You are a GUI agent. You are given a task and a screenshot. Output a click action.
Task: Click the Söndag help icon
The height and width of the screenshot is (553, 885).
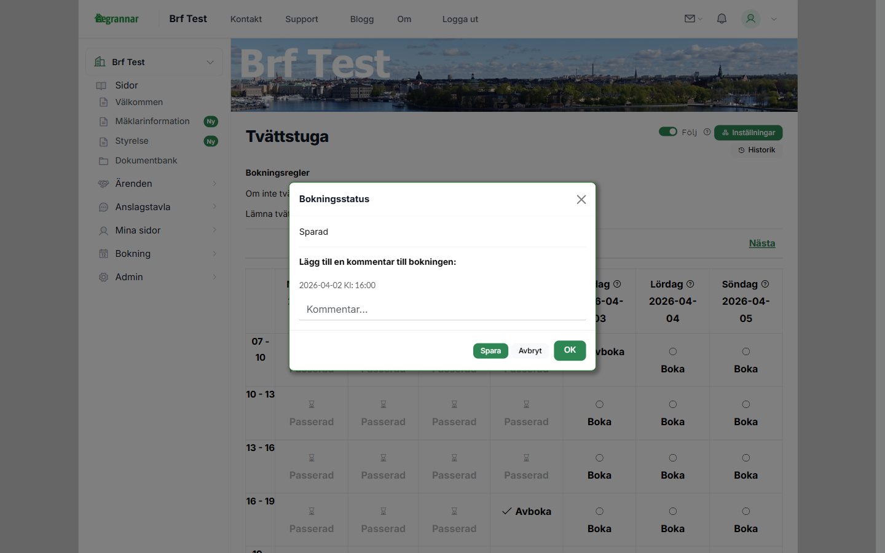[x=765, y=284]
